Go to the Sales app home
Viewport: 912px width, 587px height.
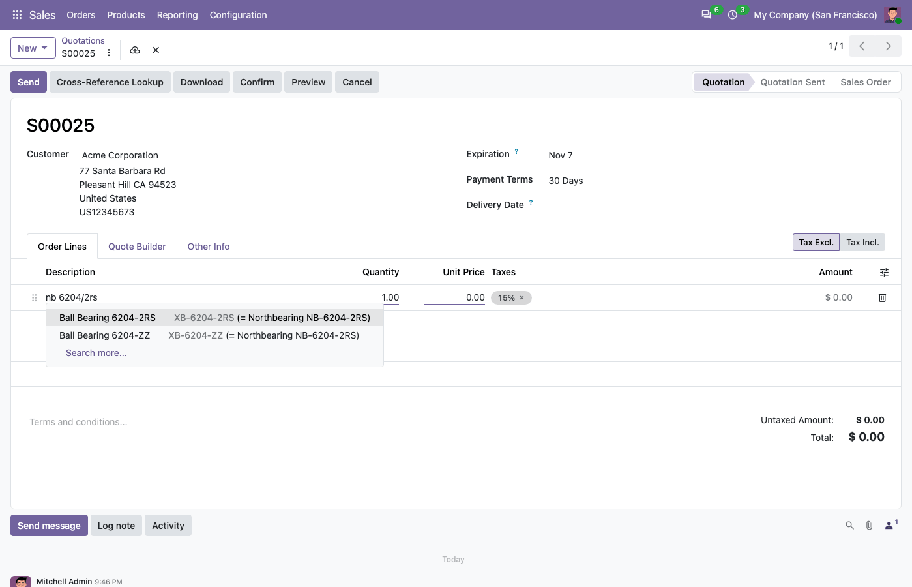42,15
